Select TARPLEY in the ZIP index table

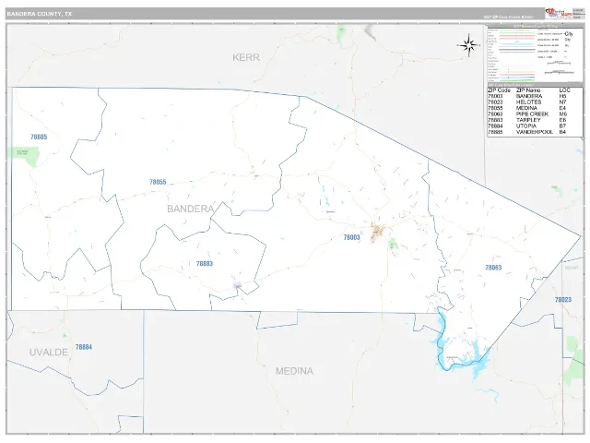[x=528, y=120]
